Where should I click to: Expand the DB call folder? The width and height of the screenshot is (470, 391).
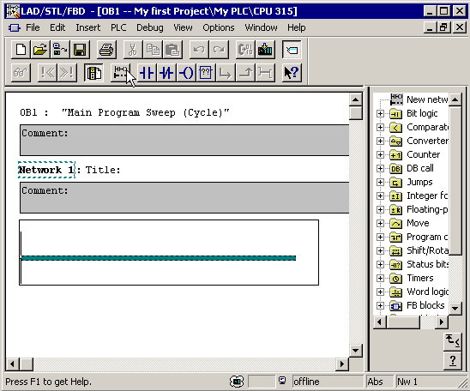380,168
